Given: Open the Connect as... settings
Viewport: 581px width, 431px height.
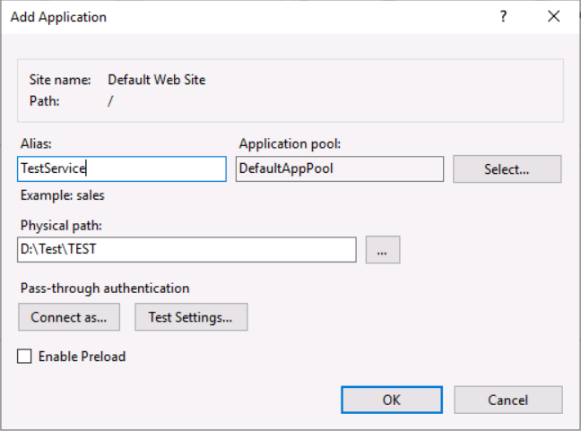Looking at the screenshot, I should point(69,316).
